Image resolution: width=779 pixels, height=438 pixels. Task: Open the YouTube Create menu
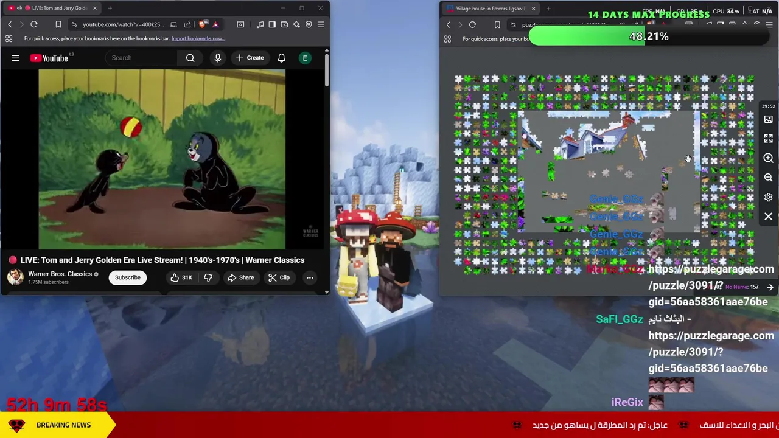tap(250, 58)
